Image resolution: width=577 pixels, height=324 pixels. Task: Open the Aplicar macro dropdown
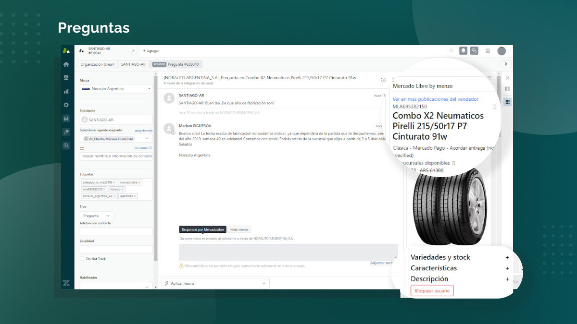click(215, 283)
